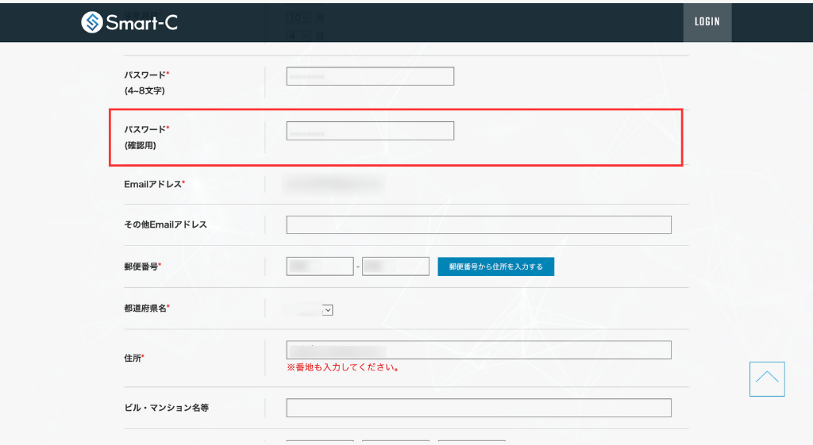Image resolution: width=813 pixels, height=445 pixels.
Task: Click the ビル・マンション名等 field
Action: 479,408
